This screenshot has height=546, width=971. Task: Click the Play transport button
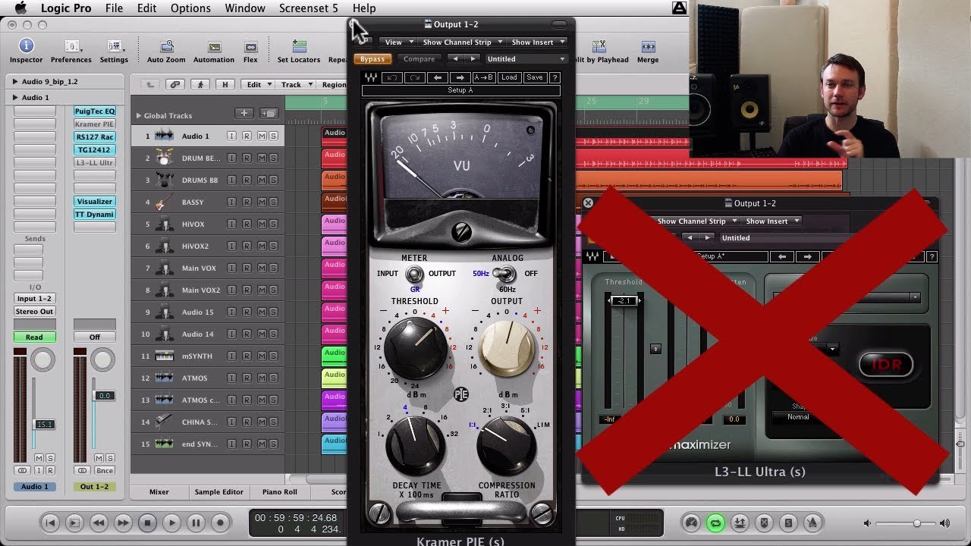pyautogui.click(x=171, y=522)
